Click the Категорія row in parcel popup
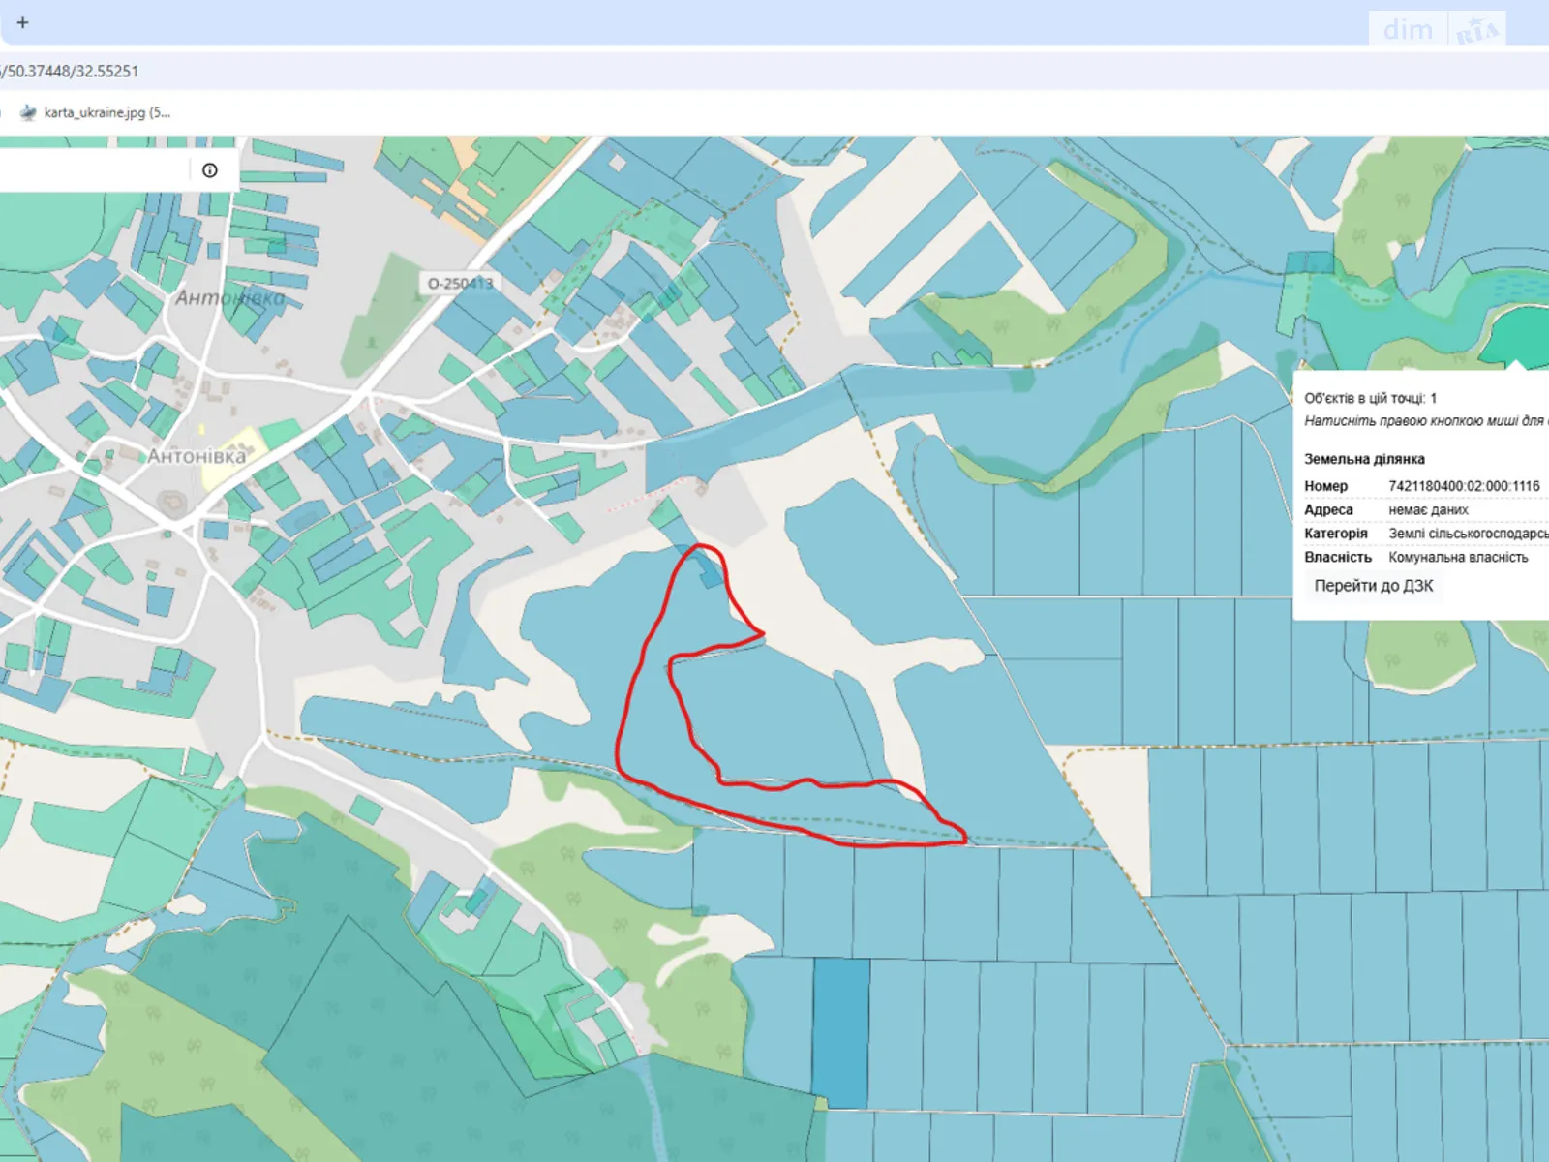The image size is (1549, 1162). click(1336, 534)
